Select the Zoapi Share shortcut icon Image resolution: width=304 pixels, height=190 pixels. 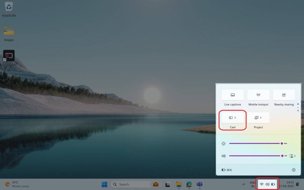(9, 58)
